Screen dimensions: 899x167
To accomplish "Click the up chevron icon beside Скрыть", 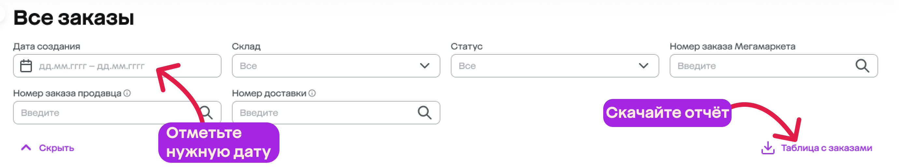I will pyautogui.click(x=26, y=148).
